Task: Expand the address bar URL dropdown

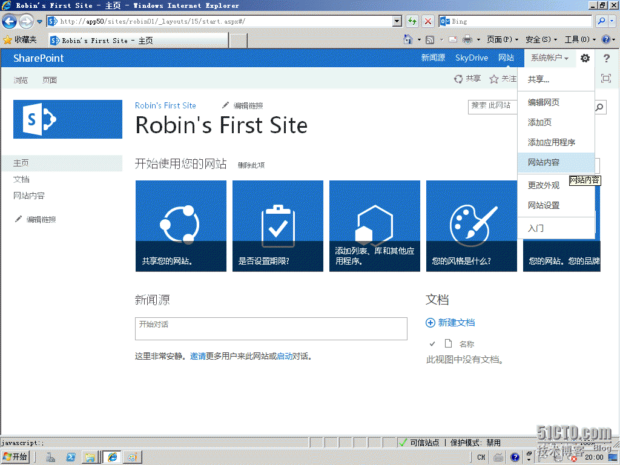Action: tap(397, 21)
